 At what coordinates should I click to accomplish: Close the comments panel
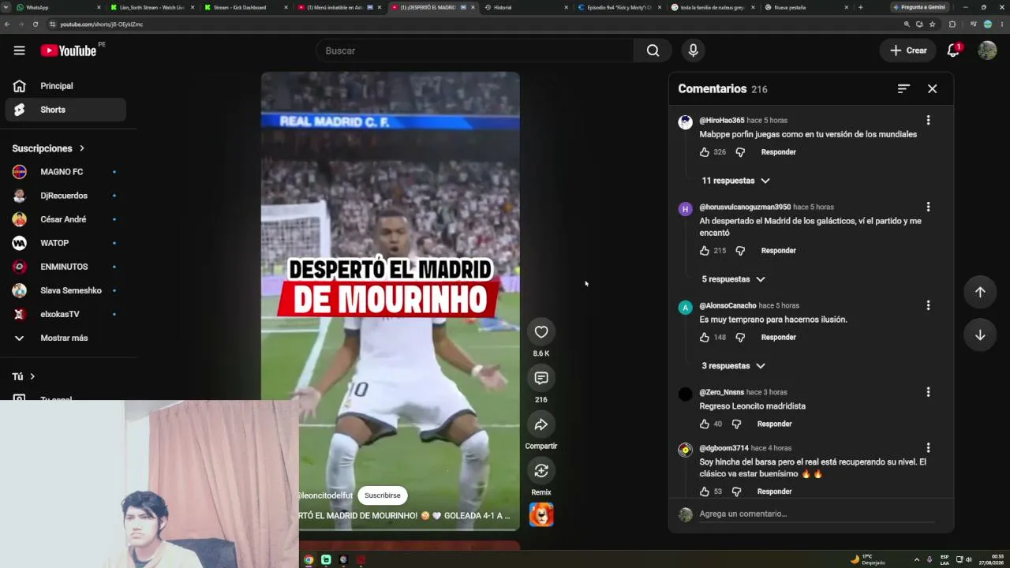click(932, 89)
